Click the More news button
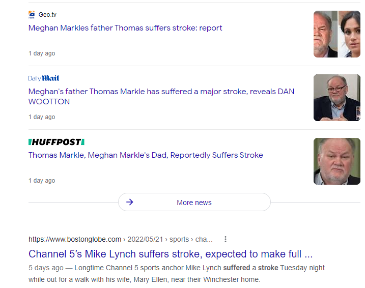 pyautogui.click(x=194, y=202)
